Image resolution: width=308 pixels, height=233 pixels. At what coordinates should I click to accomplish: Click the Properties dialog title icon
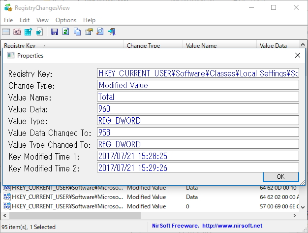point(11,56)
